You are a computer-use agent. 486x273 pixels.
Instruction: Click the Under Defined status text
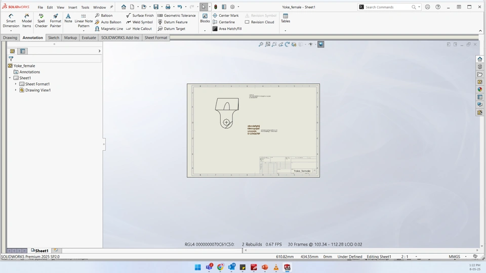(350, 257)
